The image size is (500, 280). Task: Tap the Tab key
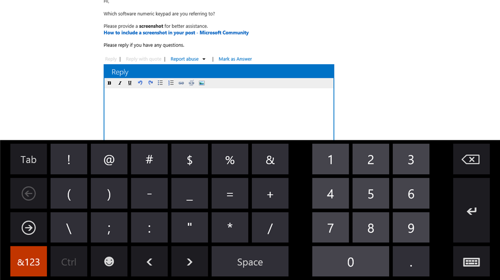pos(28,159)
